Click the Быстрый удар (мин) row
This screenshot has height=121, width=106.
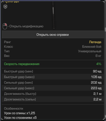53,71
